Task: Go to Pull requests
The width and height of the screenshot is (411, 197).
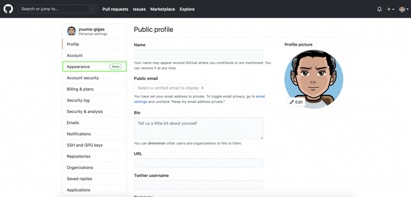Action: 115,9
